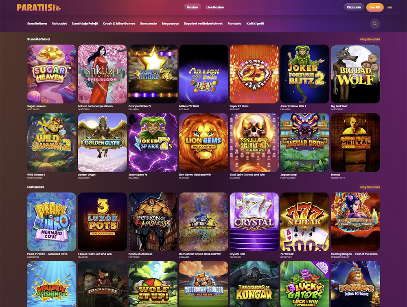Screen dimensions: 407x307
Task: Select the Kasino tab
Action: pos(193,7)
